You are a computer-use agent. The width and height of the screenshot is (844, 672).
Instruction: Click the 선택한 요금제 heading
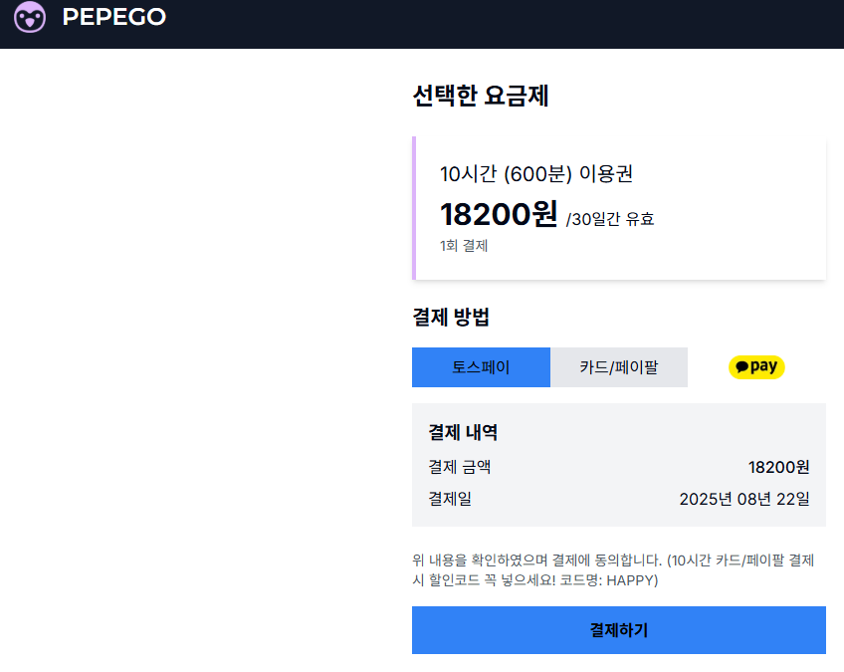[x=481, y=96]
